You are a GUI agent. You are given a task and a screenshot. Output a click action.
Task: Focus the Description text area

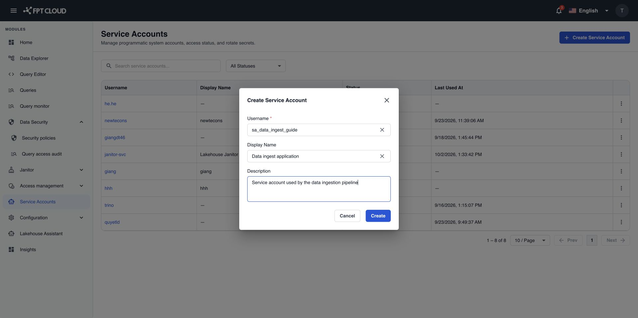(x=319, y=189)
